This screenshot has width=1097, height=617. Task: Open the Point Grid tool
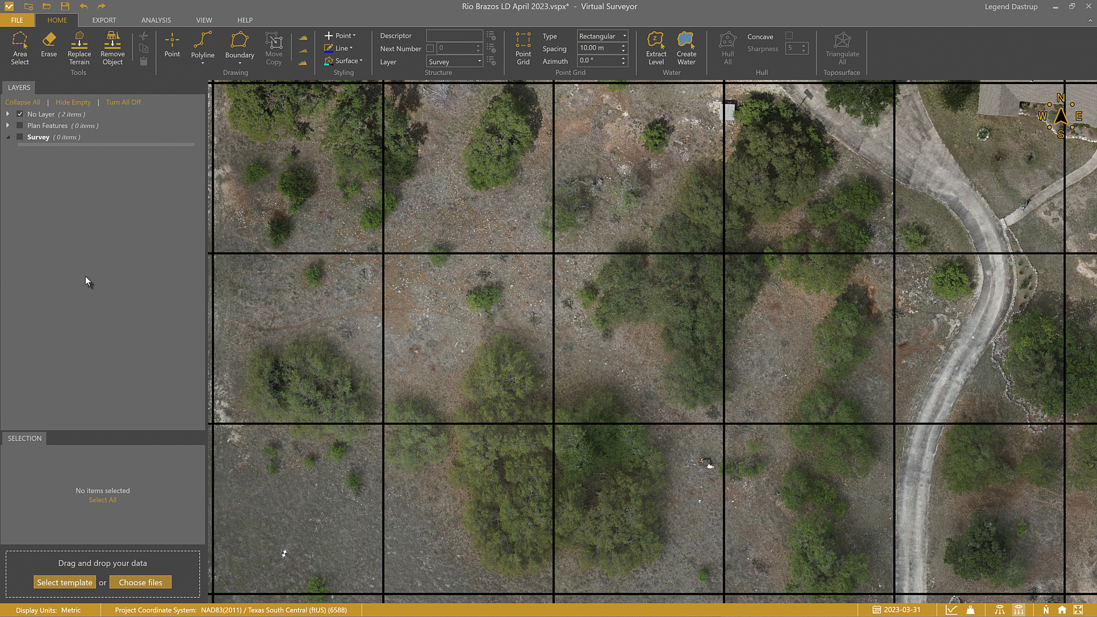[x=523, y=48]
